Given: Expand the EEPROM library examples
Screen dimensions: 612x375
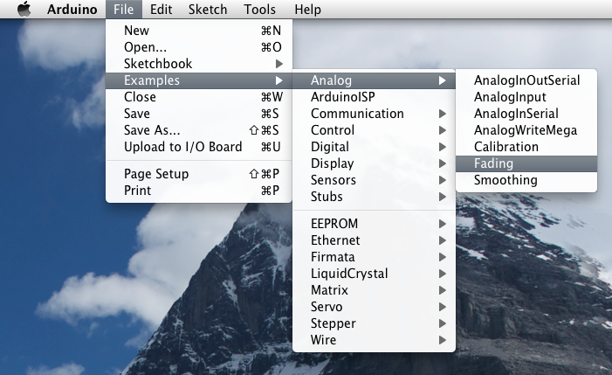Looking at the screenshot, I should 374,224.
